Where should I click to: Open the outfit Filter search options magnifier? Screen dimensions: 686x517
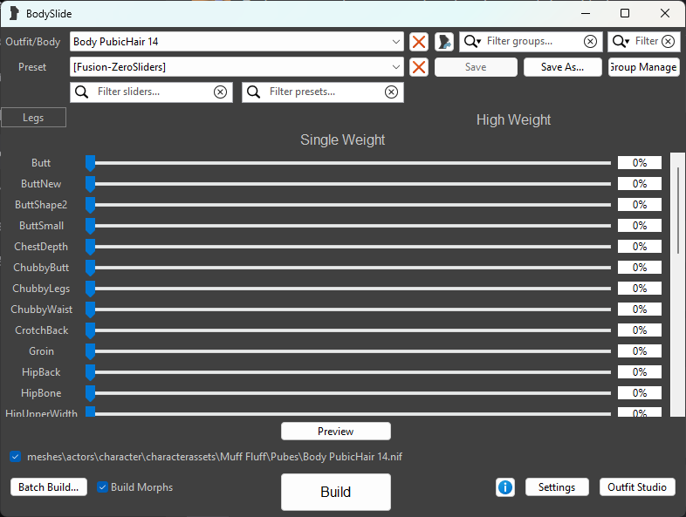click(621, 42)
